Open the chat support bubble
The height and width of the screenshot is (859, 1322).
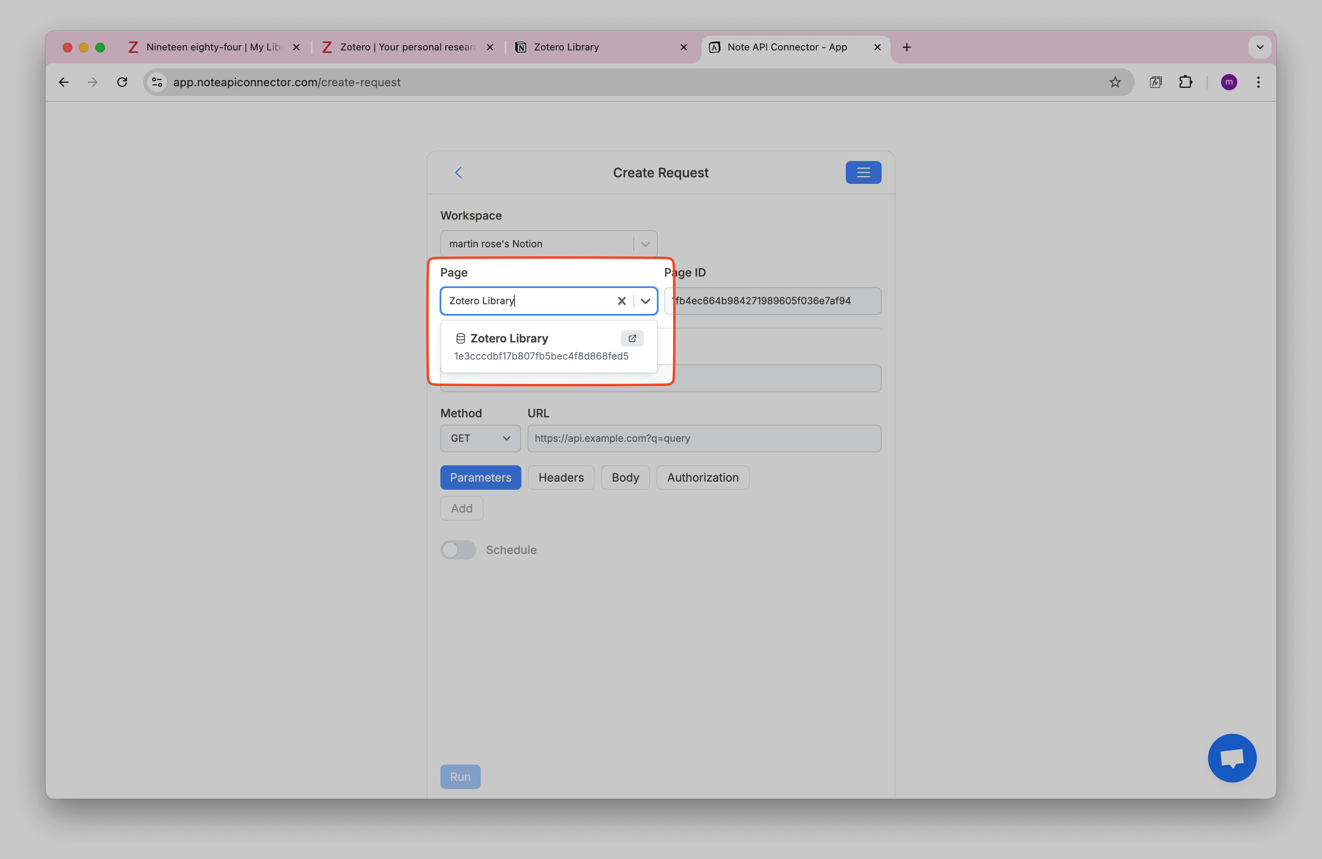pos(1232,758)
